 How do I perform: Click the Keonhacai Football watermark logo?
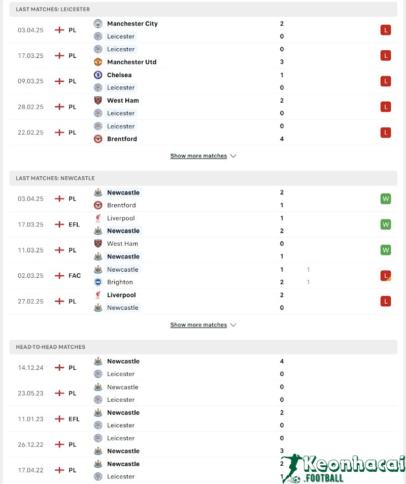coord(345,468)
